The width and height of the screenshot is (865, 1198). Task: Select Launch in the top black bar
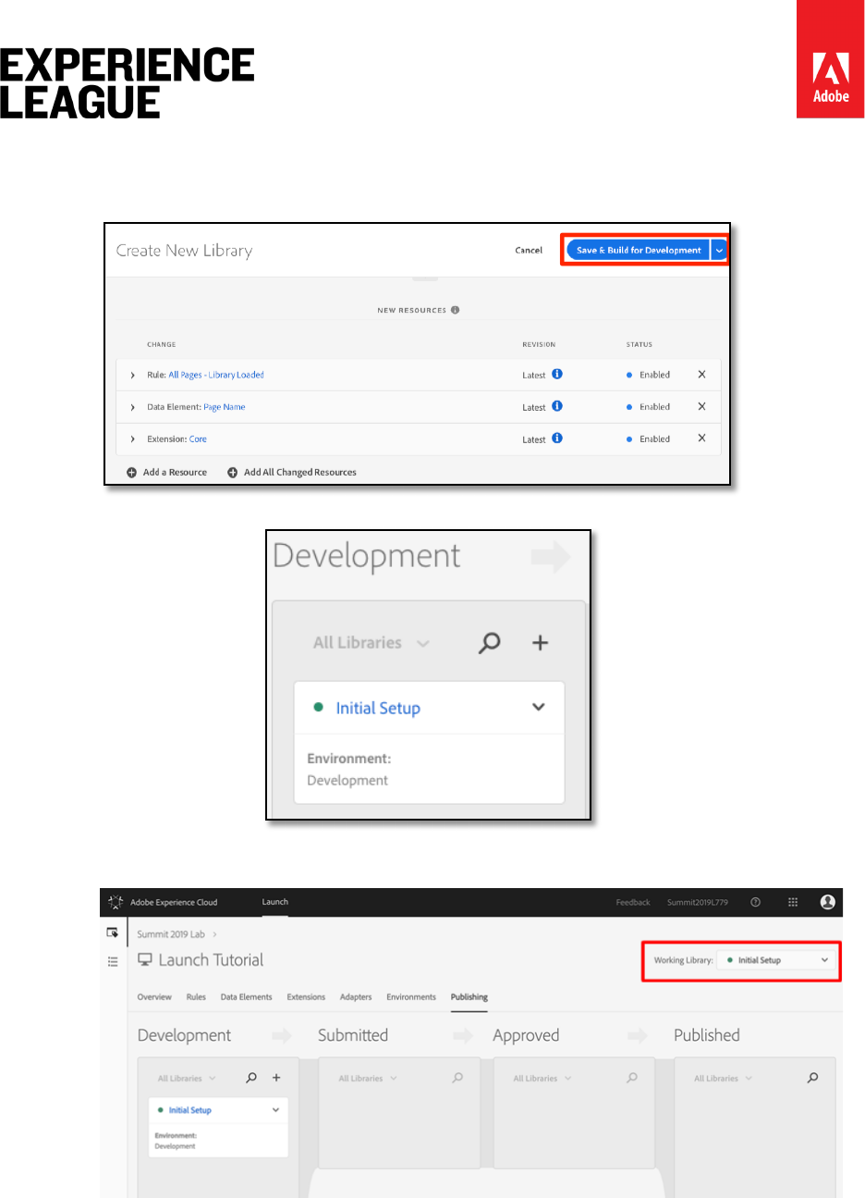[274, 902]
